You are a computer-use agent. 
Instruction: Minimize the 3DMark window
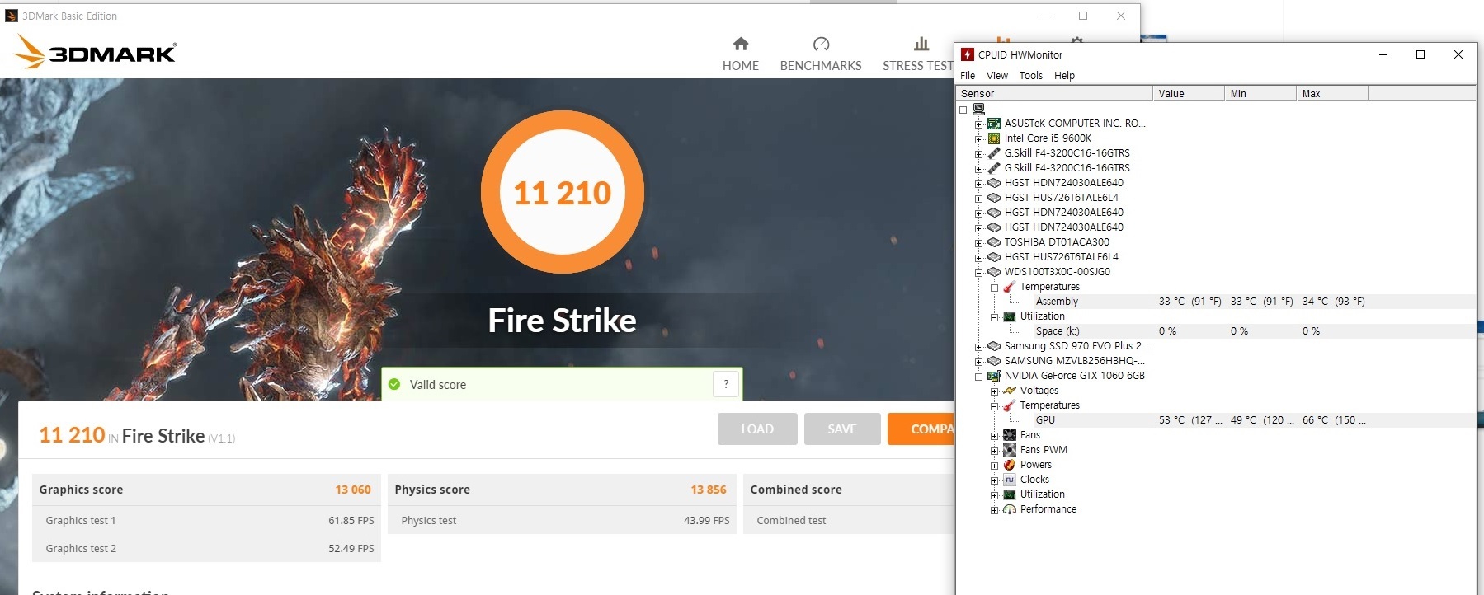[x=1046, y=16]
